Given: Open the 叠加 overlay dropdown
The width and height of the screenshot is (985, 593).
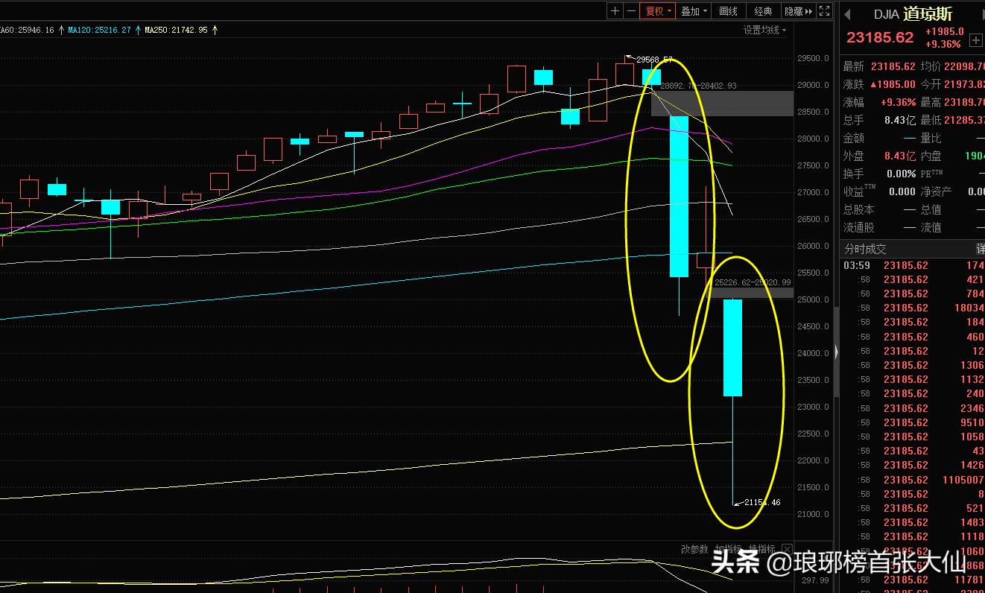Looking at the screenshot, I should 694,11.
